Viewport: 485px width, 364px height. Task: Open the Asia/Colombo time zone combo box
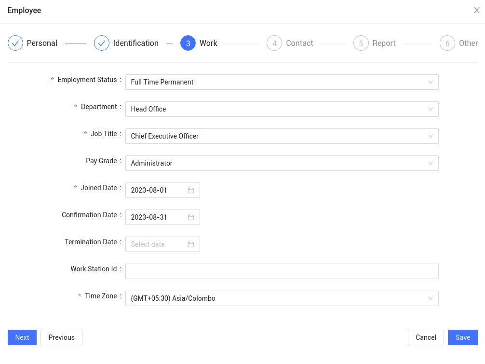pyautogui.click(x=282, y=298)
